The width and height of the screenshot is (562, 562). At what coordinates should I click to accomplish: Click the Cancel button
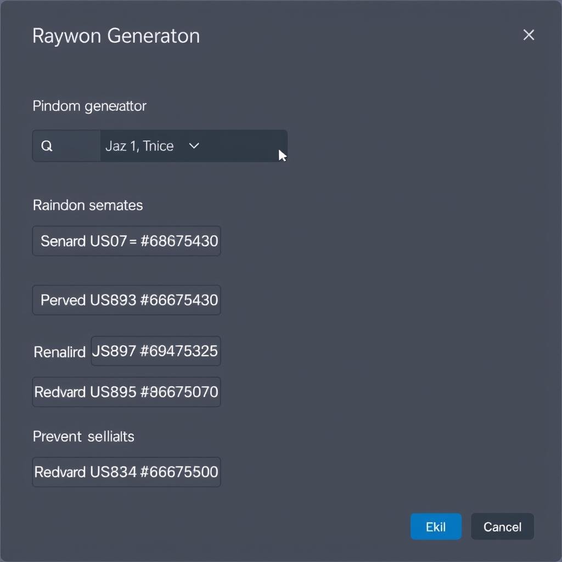[x=502, y=526]
